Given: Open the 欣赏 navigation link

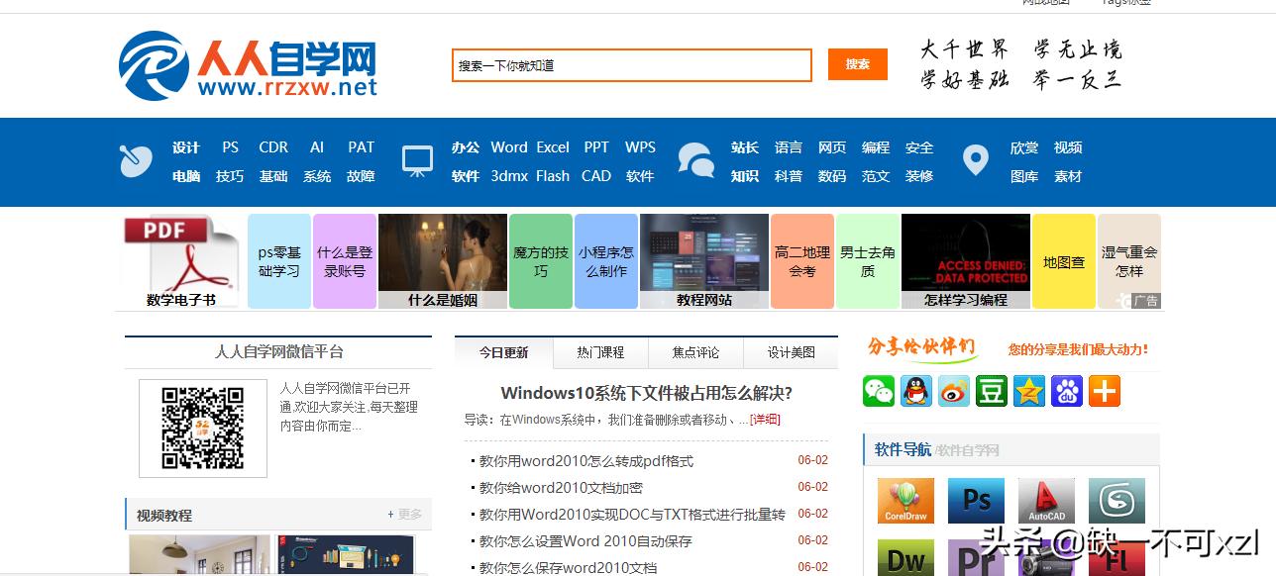Looking at the screenshot, I should 1024,147.
